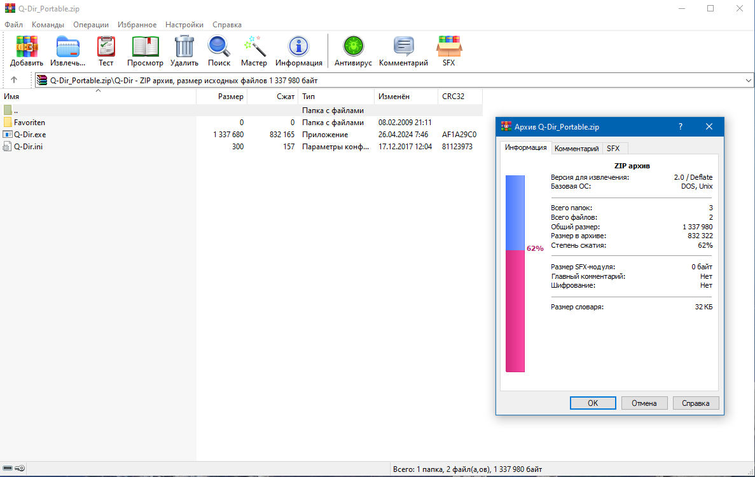Click the archive icon in the address bar

42,80
